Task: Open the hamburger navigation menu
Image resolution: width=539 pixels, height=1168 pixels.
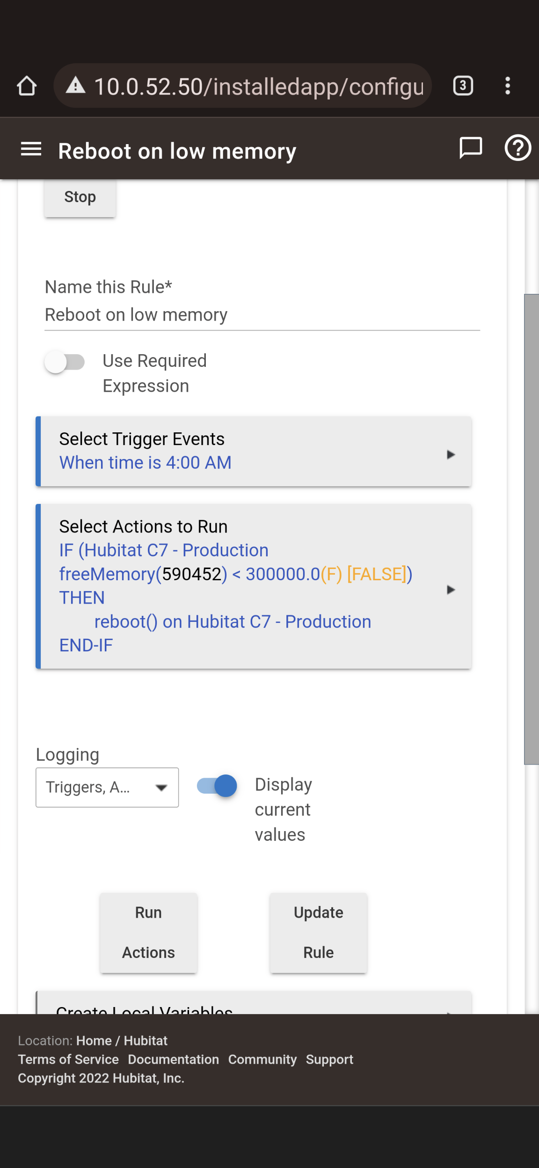Action: pyautogui.click(x=31, y=150)
